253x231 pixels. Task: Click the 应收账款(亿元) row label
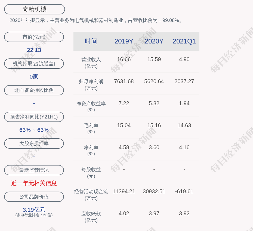click(x=91, y=217)
